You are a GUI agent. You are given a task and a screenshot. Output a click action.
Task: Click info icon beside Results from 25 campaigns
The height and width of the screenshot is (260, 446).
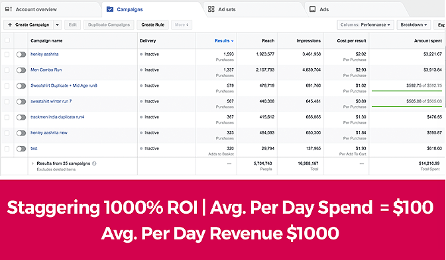[x=94, y=163]
